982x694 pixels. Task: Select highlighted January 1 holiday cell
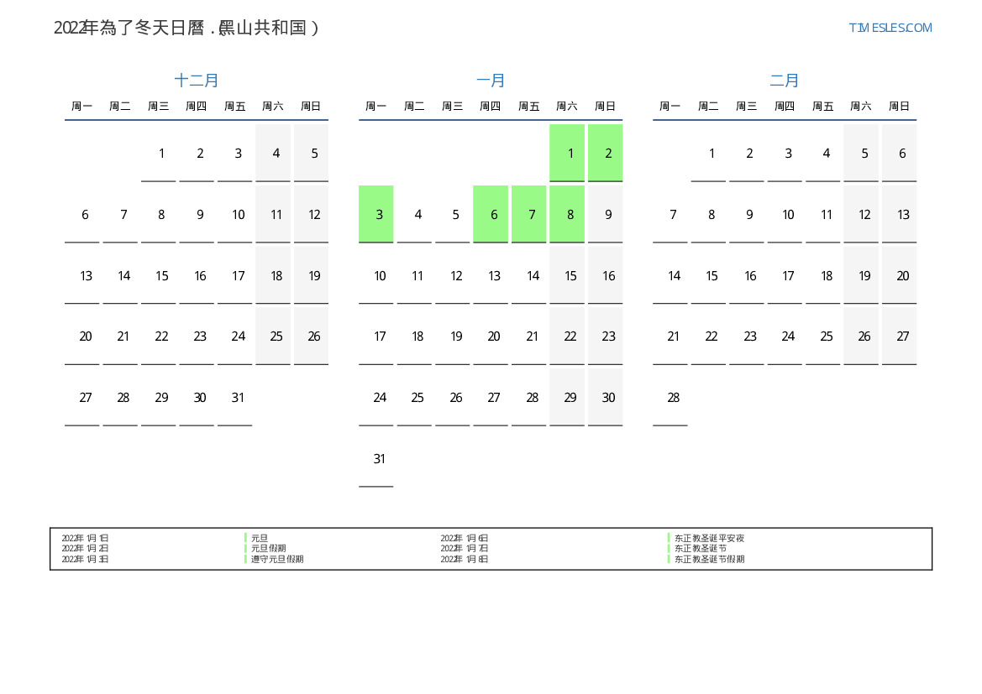[567, 153]
